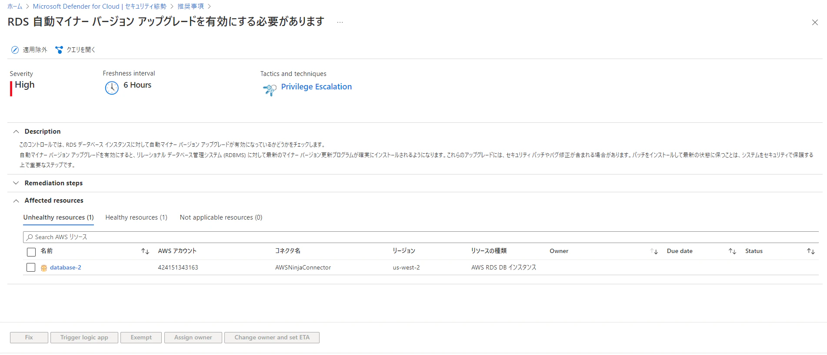This screenshot has height=355, width=827.
Task: Click the リソースの種類 column header
Action: (x=489, y=251)
